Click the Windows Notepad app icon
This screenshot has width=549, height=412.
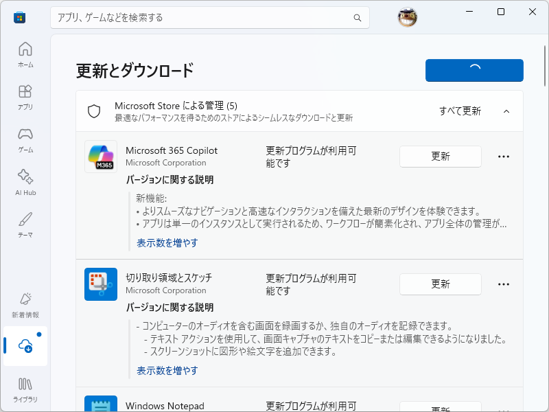(x=101, y=404)
